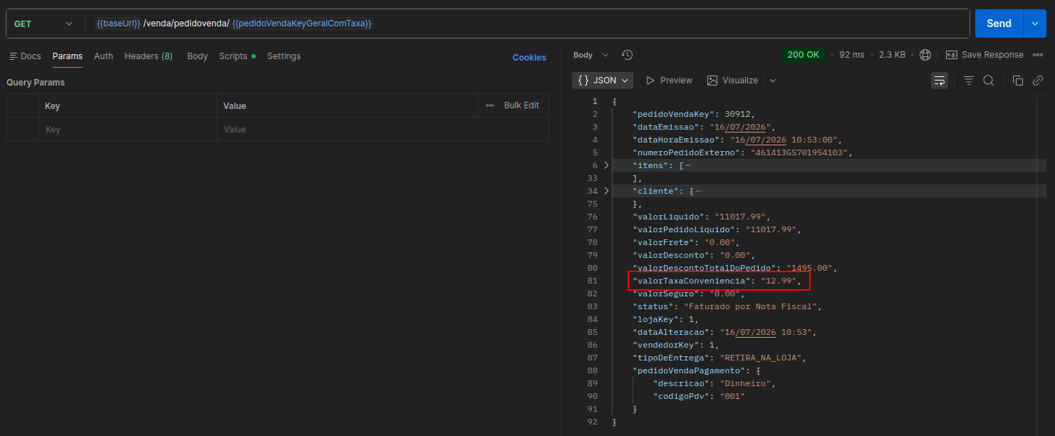Open the response more options ellipsis
The image size is (1055, 436).
point(1038,55)
